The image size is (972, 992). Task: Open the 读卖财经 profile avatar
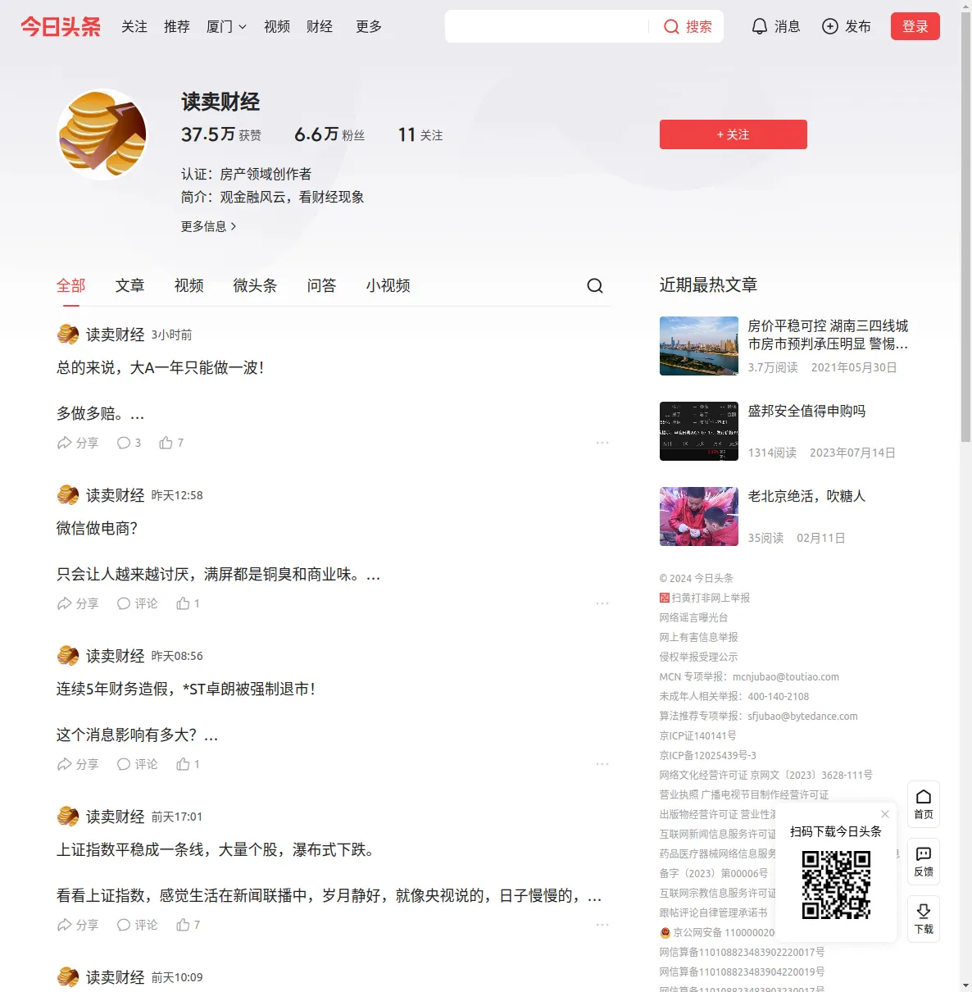(x=102, y=134)
